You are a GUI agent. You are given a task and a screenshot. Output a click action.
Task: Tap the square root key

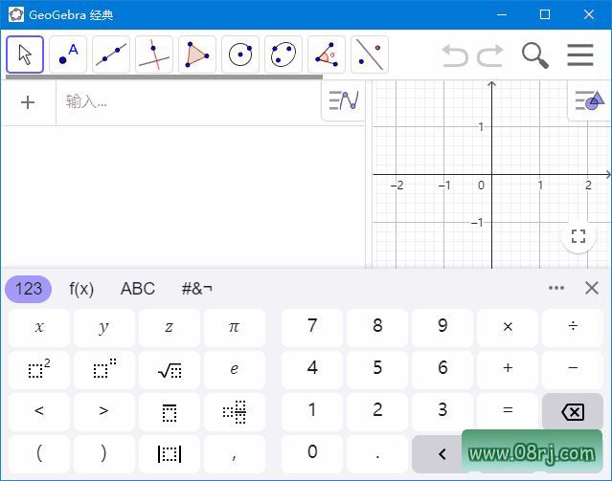click(170, 369)
